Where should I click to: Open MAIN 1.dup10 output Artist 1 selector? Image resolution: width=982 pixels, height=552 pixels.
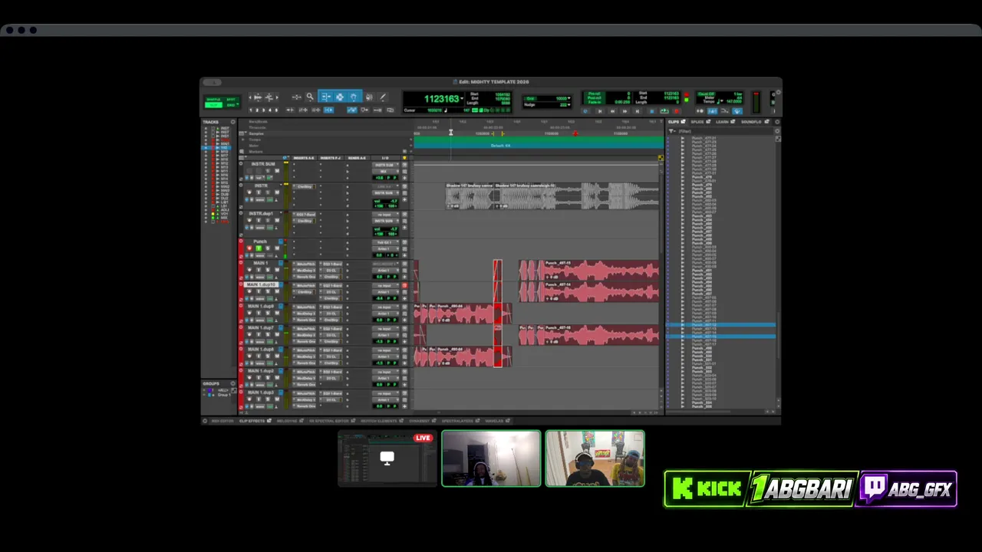point(385,292)
